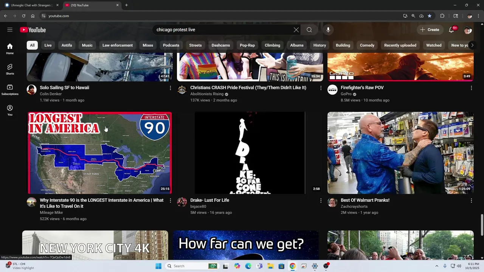Open more options for Best Of Walmart Pranks
Image resolution: width=484 pixels, height=272 pixels.
click(x=471, y=201)
